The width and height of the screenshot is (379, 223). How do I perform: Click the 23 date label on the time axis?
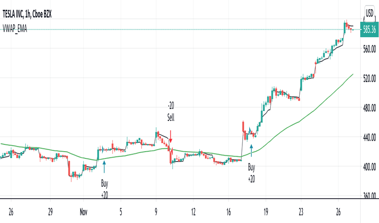301,212
